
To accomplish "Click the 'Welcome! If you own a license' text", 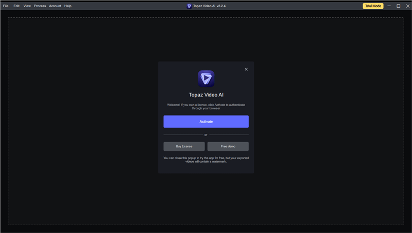I will point(206,107).
